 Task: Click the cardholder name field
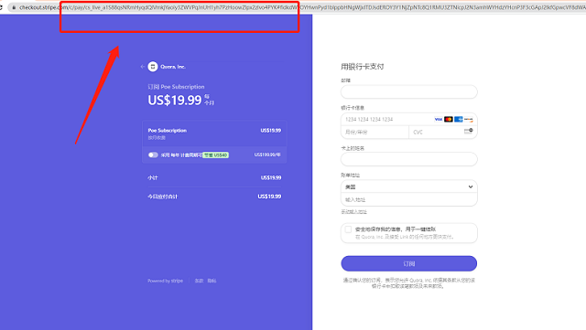tap(409, 159)
